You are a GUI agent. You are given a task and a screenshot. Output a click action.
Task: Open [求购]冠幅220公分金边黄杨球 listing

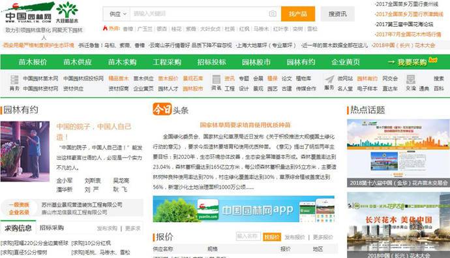point(35,243)
